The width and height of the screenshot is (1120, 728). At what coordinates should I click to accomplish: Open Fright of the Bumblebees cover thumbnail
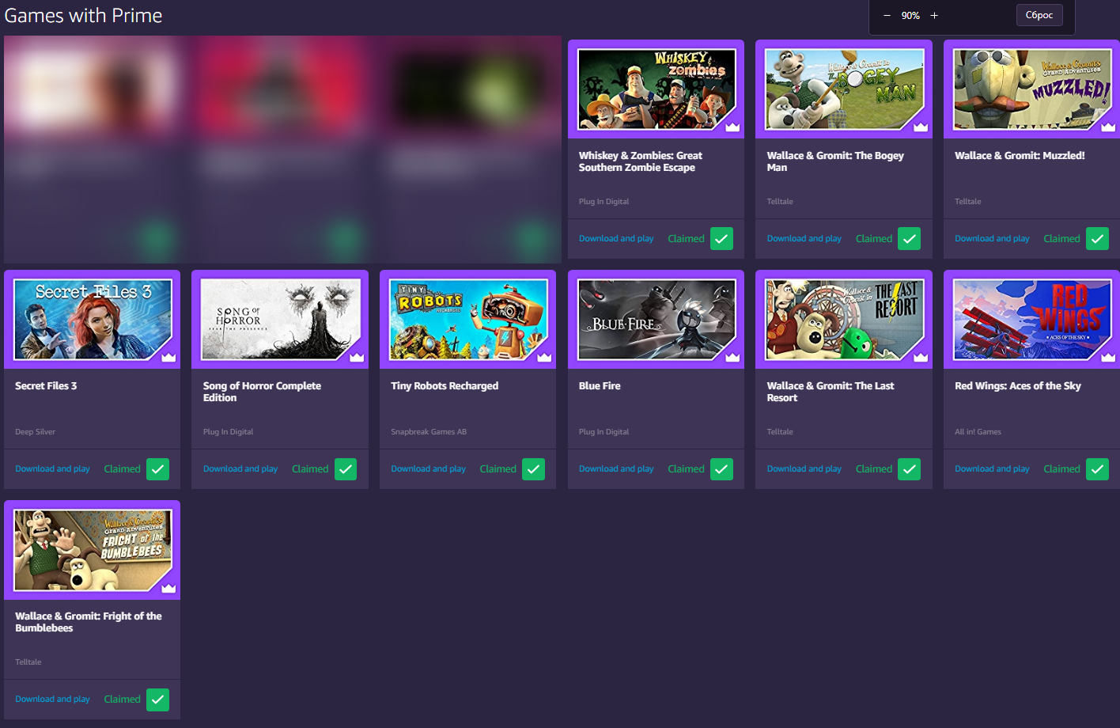(x=93, y=550)
